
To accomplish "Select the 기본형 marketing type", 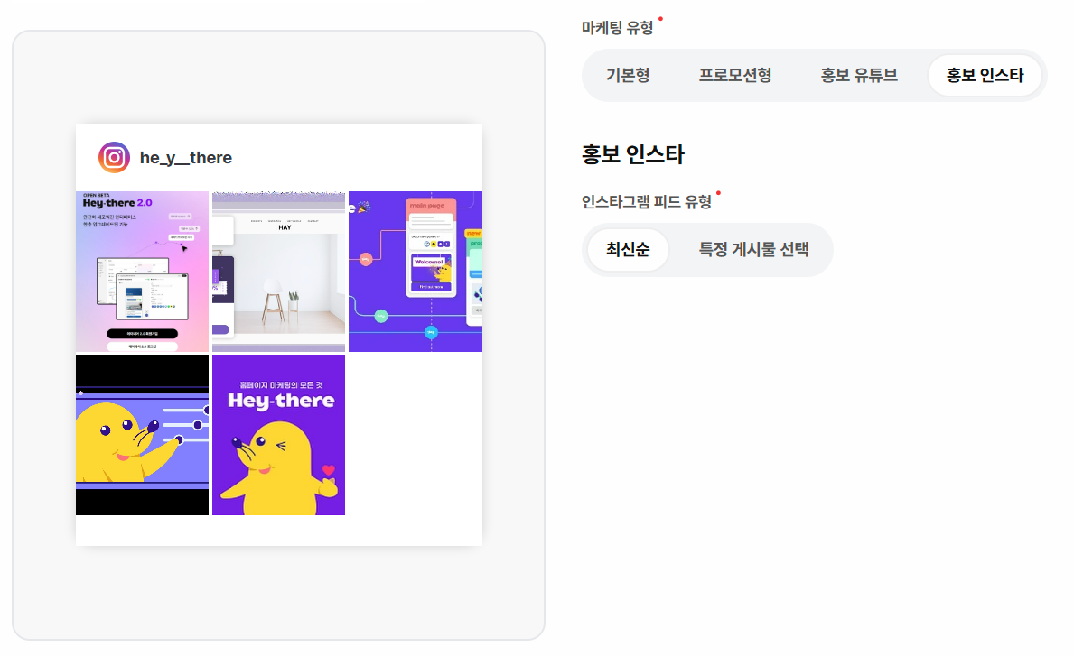I will coord(628,75).
